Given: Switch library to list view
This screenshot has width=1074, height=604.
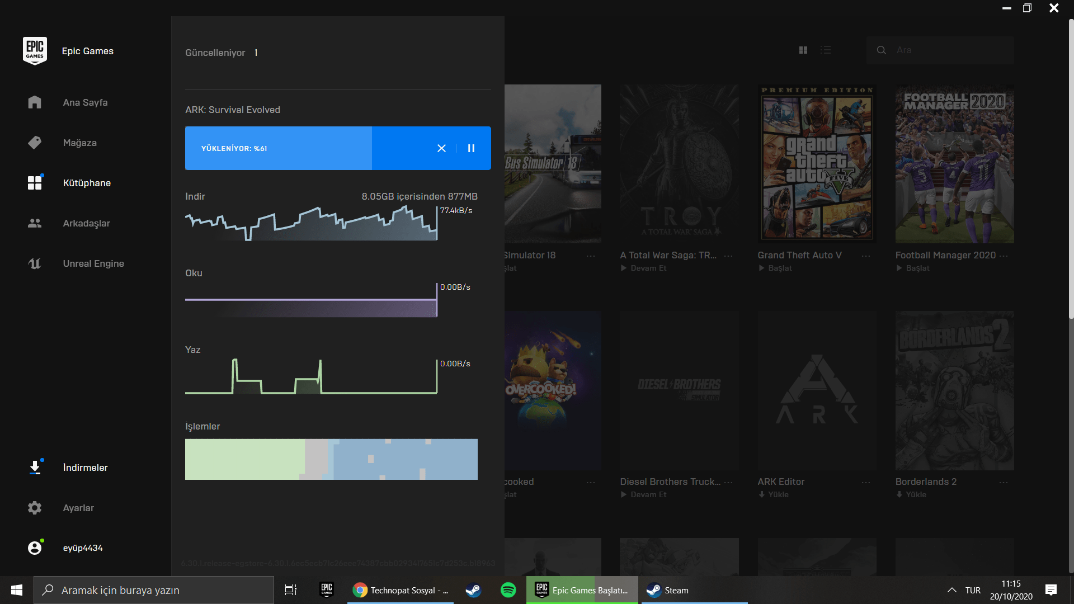Looking at the screenshot, I should (x=826, y=50).
